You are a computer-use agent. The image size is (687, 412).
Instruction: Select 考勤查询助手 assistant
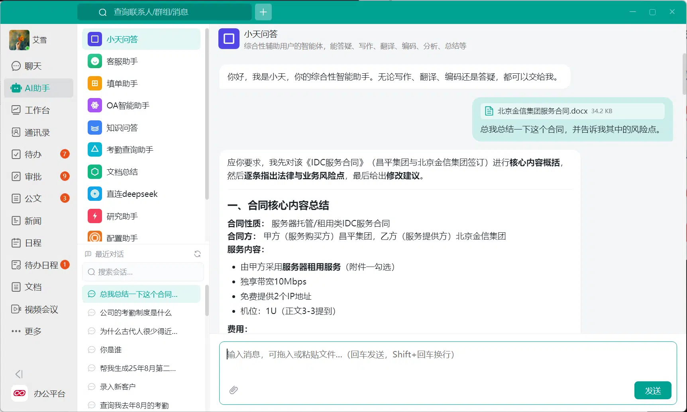[141, 150]
